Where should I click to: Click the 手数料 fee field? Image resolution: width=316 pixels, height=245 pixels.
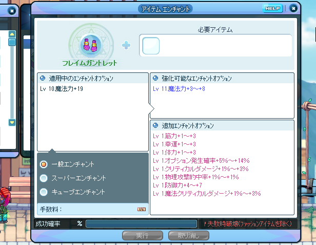coord(93,209)
